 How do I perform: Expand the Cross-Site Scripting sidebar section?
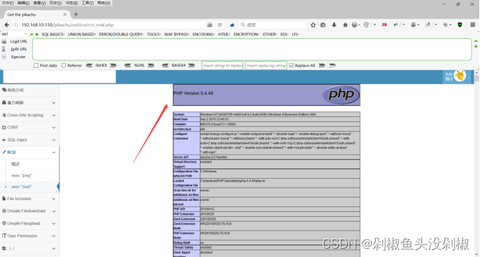(29, 115)
